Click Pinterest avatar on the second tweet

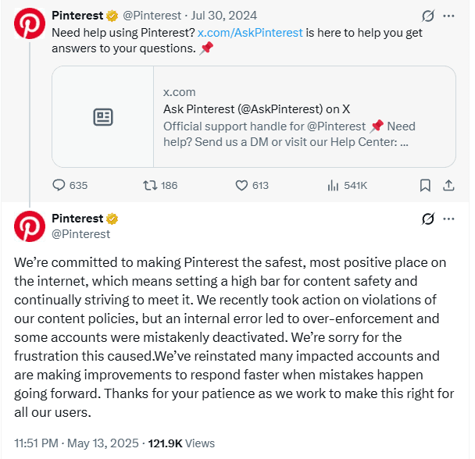[30, 226]
